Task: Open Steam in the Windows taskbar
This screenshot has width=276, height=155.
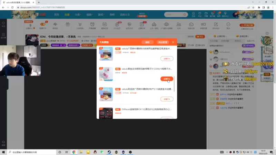Action: (x=109, y=152)
